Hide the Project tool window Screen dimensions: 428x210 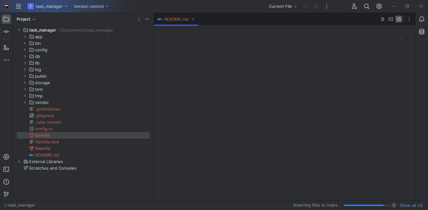147,19
